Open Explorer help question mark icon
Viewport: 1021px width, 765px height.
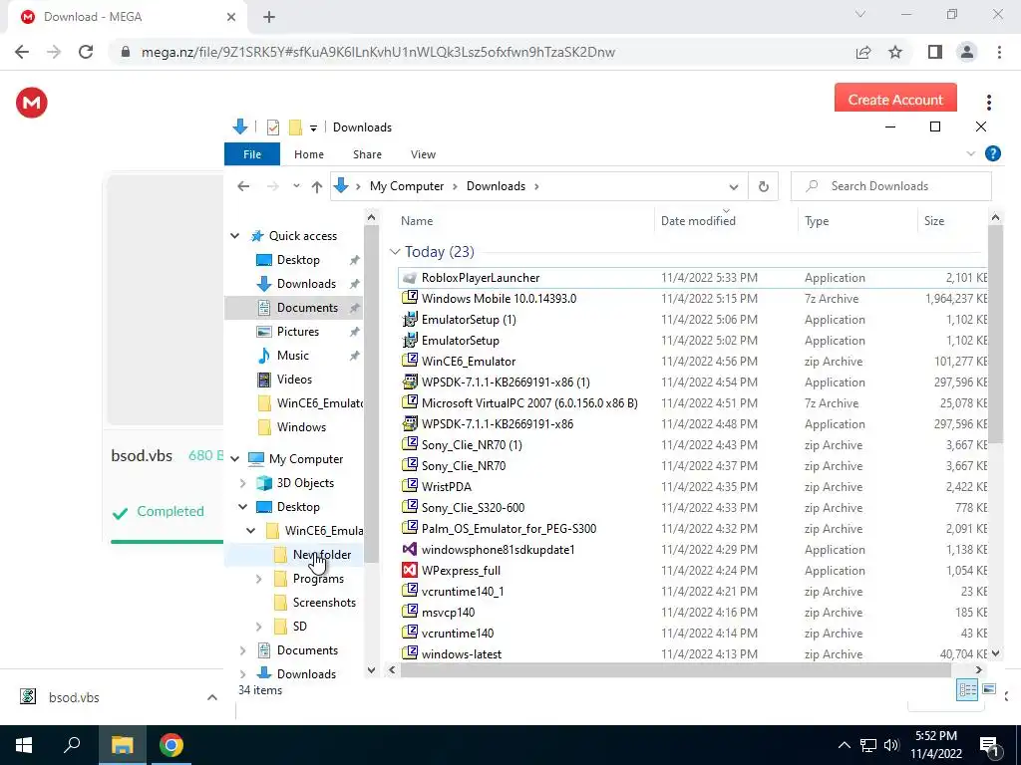click(x=993, y=154)
